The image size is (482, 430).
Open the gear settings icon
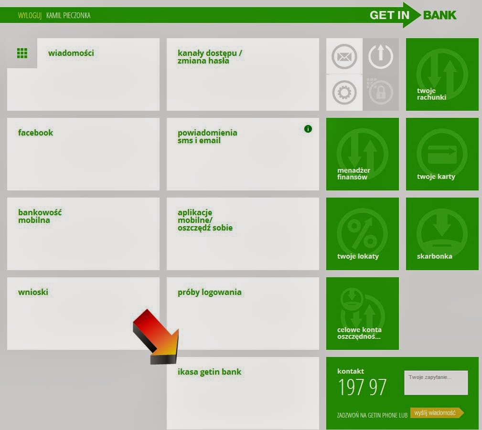point(344,93)
